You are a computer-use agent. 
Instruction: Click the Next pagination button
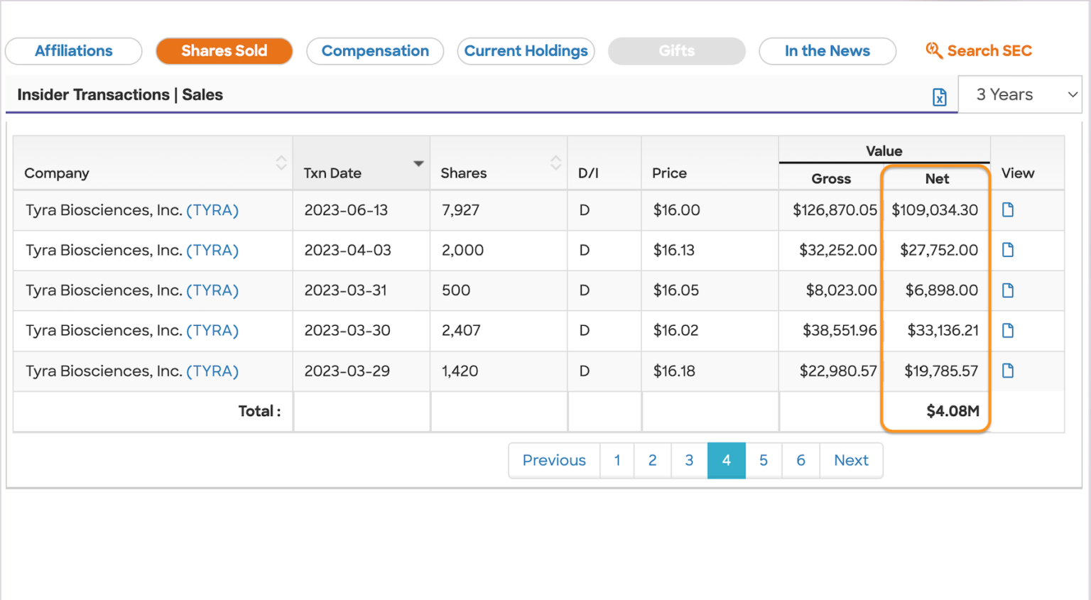click(x=851, y=460)
